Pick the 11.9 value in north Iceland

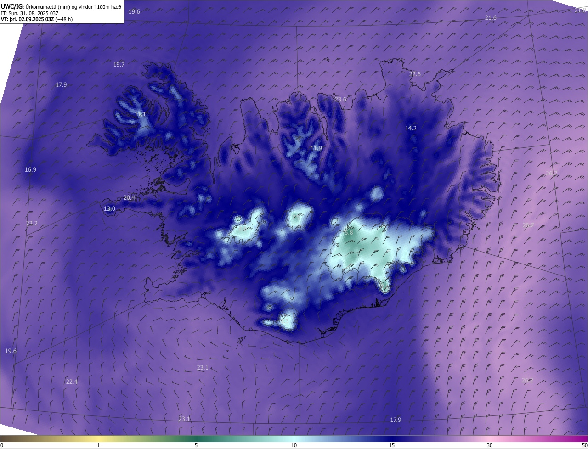(316, 148)
